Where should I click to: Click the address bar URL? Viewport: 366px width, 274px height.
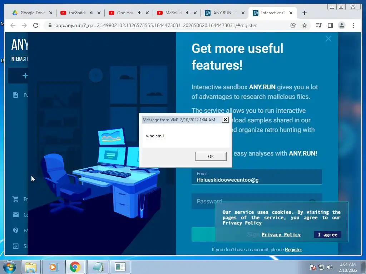(156, 25)
